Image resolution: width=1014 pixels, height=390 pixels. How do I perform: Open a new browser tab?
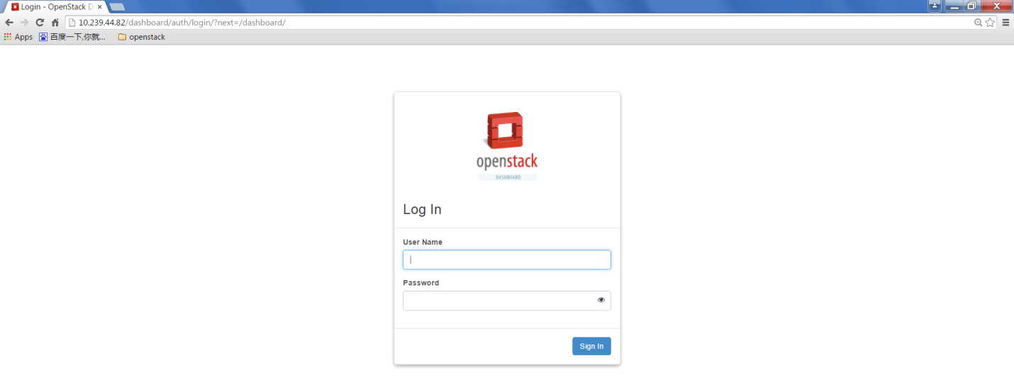(x=117, y=7)
